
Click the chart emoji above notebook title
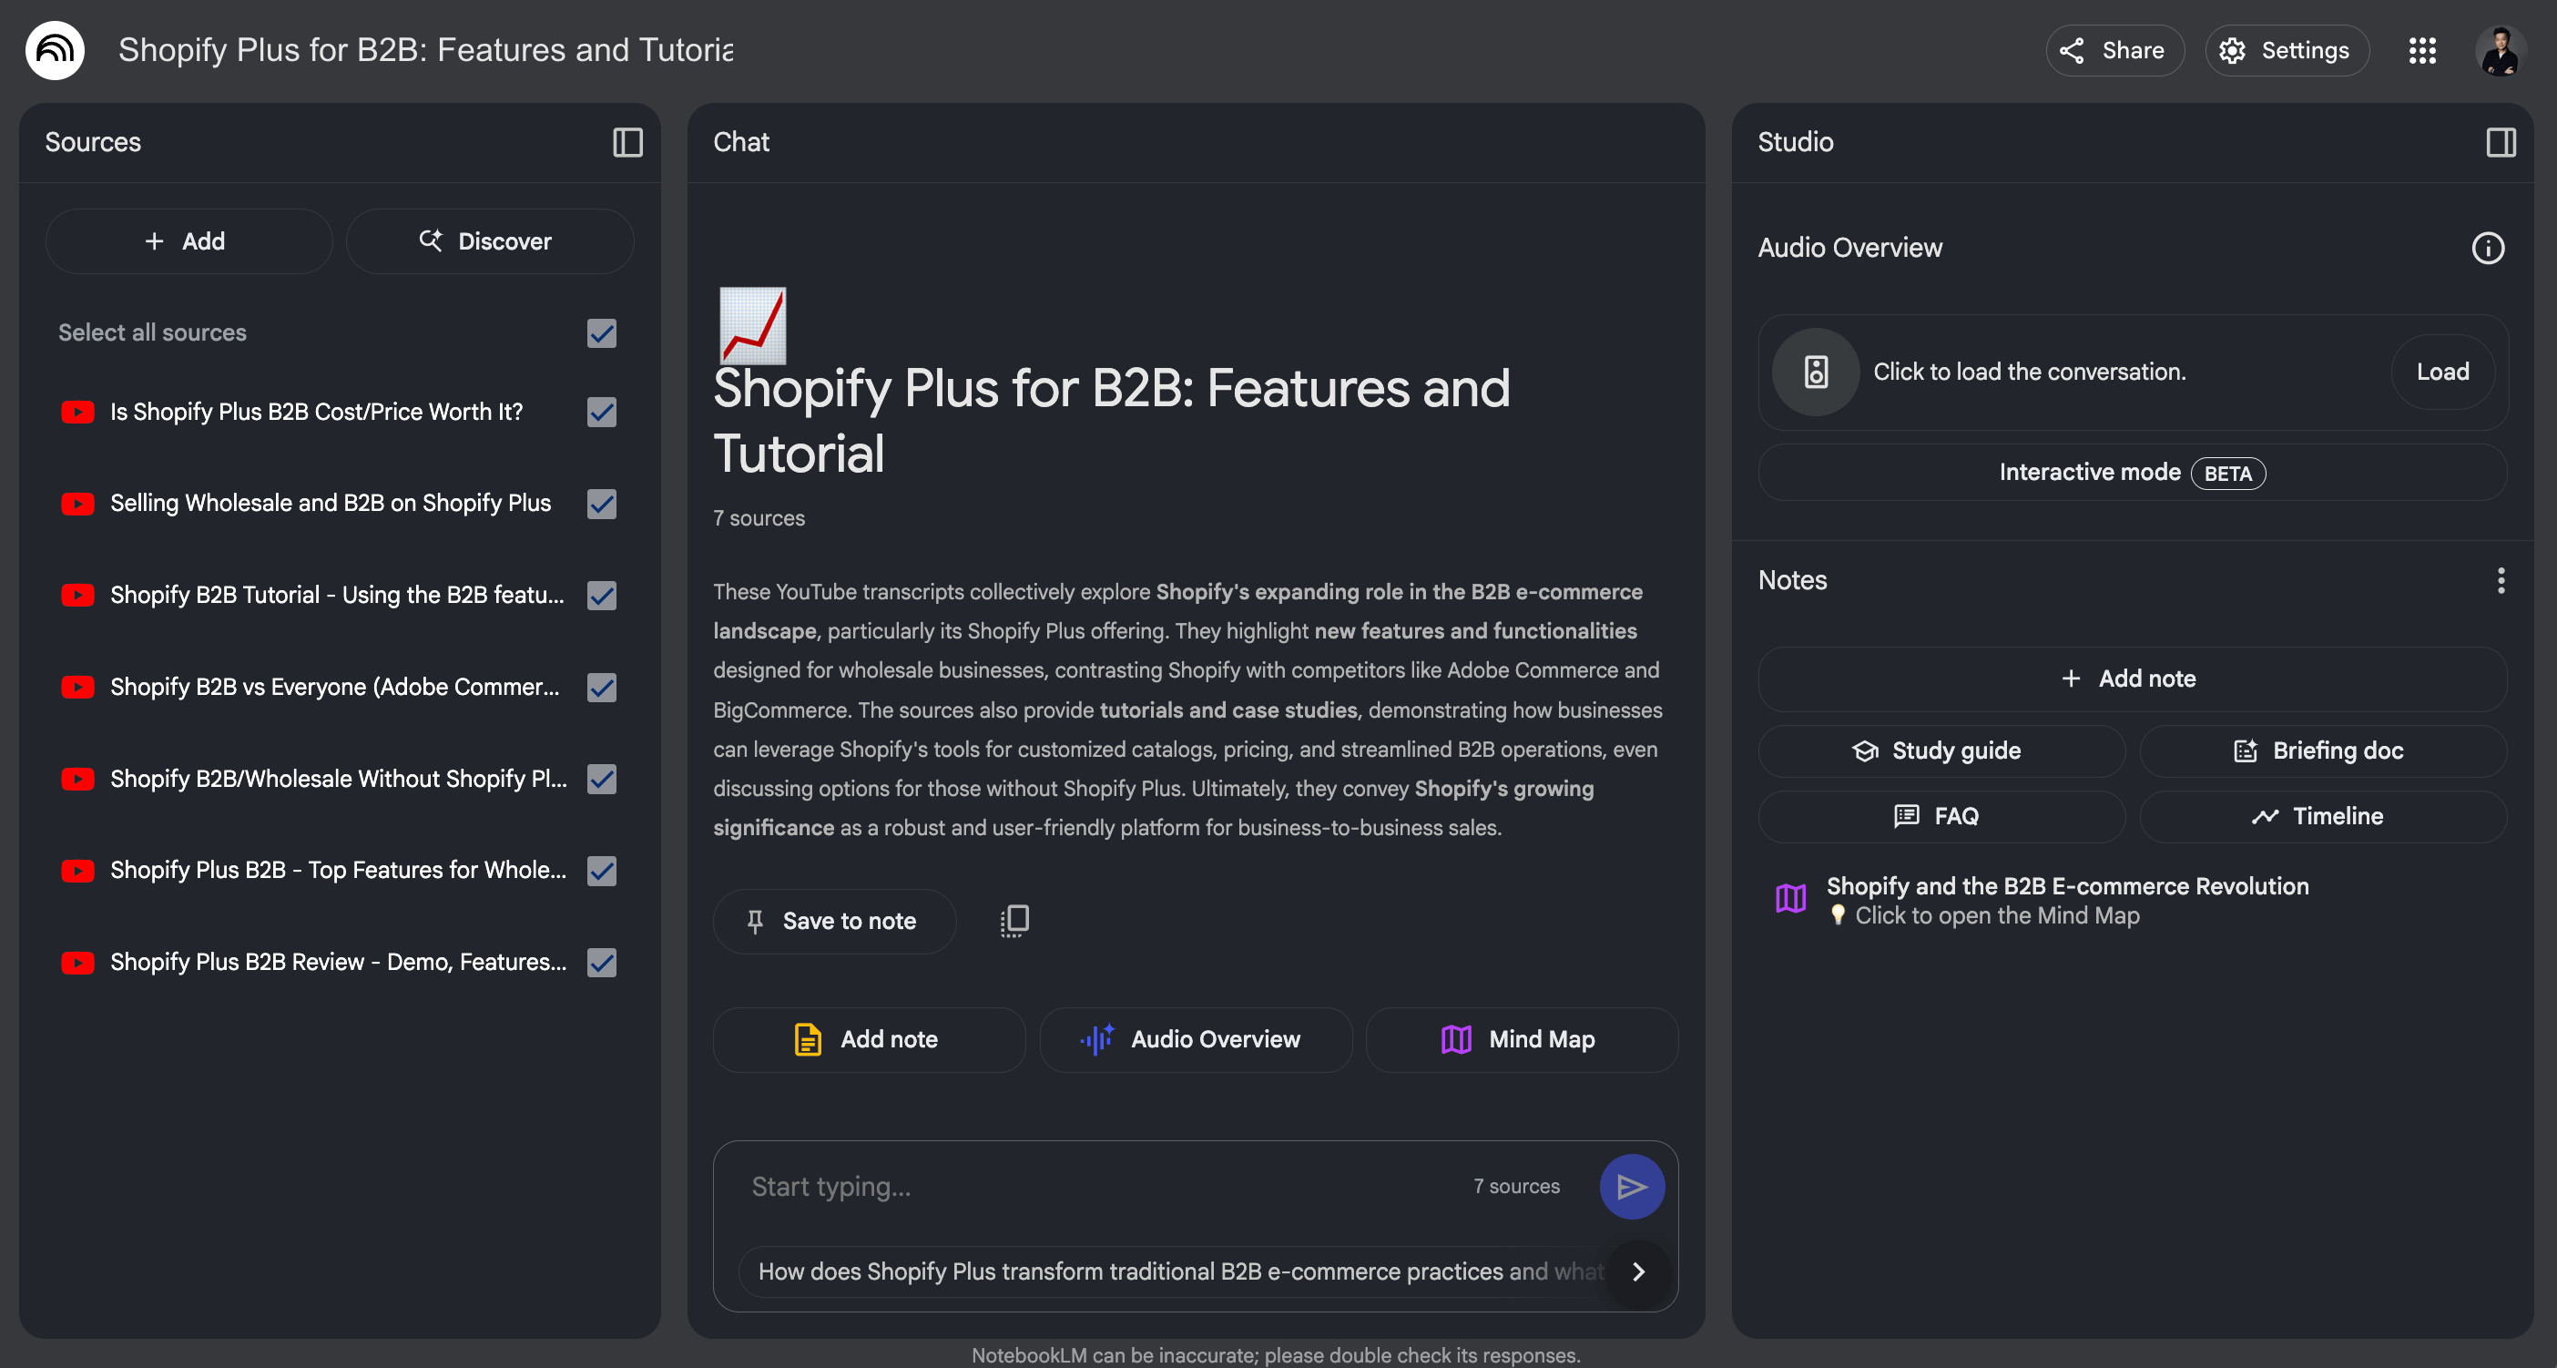[x=752, y=326]
